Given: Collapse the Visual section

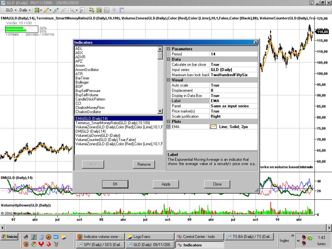Looking at the screenshot, I should click(169, 80).
